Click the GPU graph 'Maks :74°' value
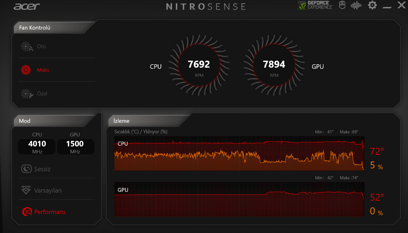This screenshot has width=408, height=233. (349, 178)
